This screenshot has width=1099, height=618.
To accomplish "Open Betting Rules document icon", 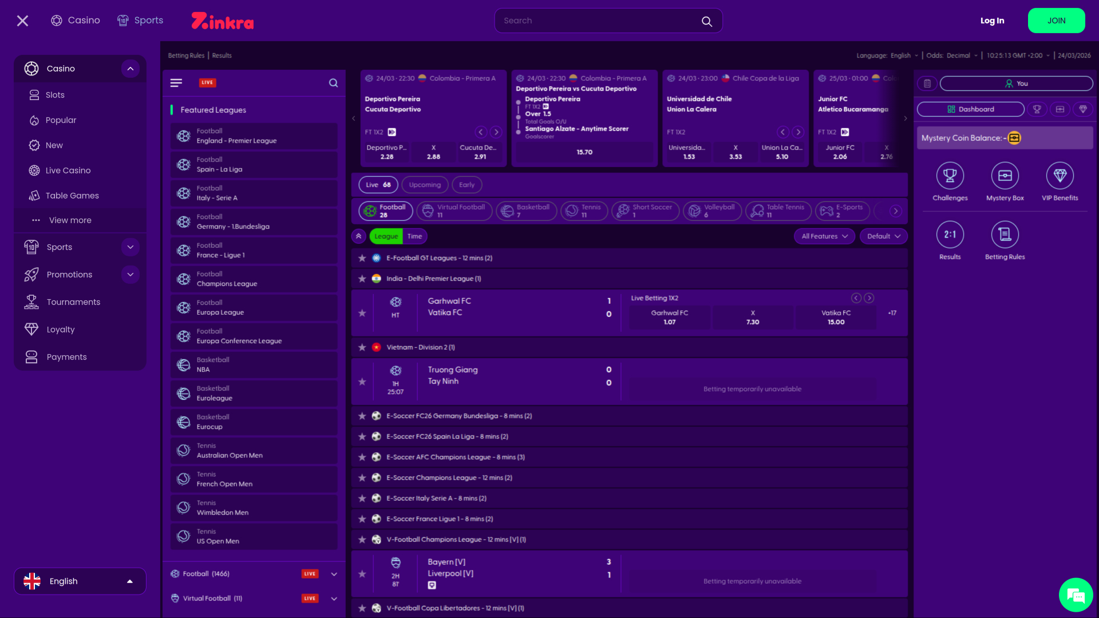I will pyautogui.click(x=1005, y=235).
